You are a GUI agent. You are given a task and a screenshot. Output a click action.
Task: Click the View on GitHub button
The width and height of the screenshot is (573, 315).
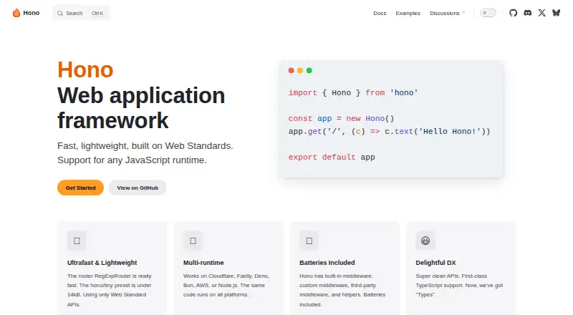[x=138, y=188]
